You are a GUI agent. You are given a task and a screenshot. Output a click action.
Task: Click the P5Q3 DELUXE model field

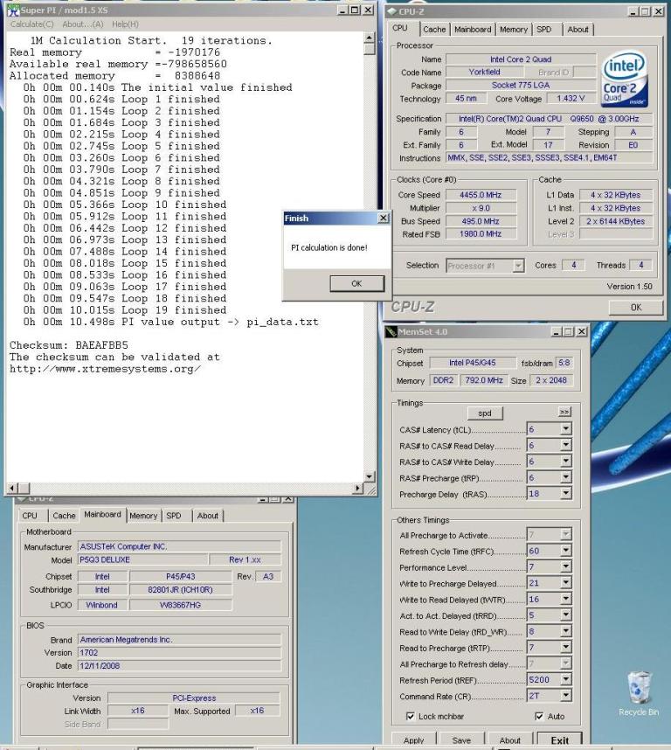pos(143,559)
